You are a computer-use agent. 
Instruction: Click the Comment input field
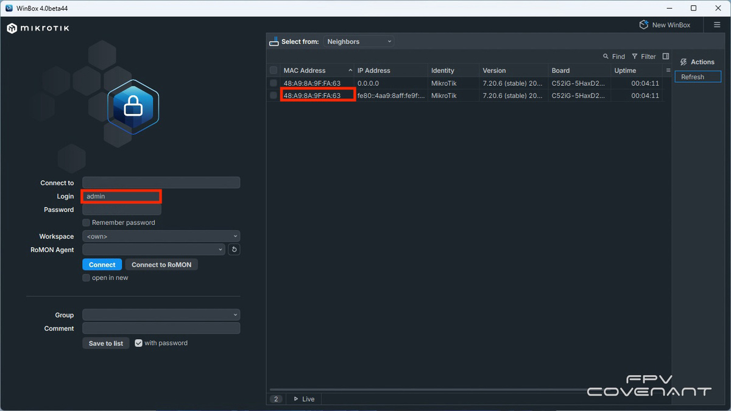[x=161, y=328]
